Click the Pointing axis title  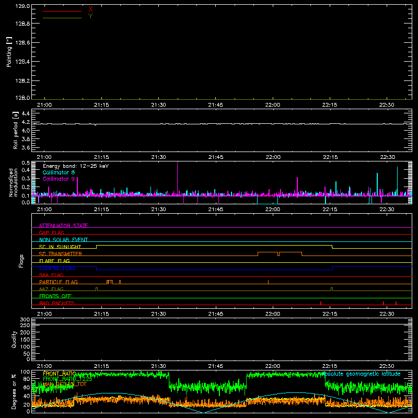pyautogui.click(x=9, y=52)
